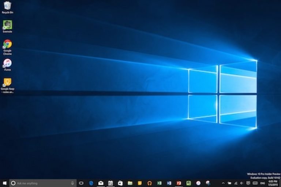The height and width of the screenshot is (187, 281).
Task: Switch to PowerPoint in the taskbar
Action: (x=179, y=183)
